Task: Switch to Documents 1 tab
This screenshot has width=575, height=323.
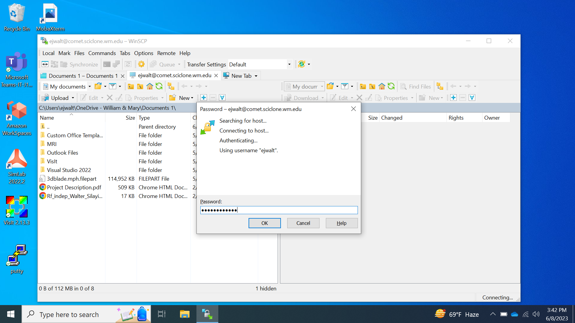Action: point(83,76)
